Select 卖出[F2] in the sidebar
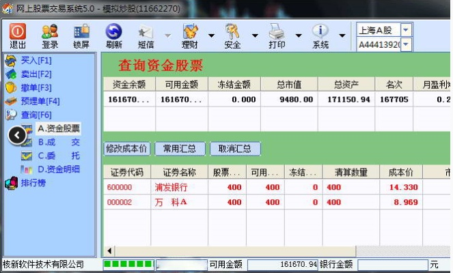This screenshot has width=453, height=273. click(36, 74)
